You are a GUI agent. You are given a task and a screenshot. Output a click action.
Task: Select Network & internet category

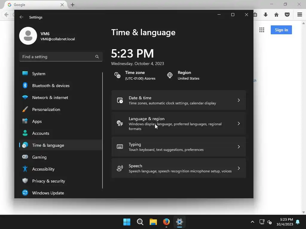pos(60,98)
